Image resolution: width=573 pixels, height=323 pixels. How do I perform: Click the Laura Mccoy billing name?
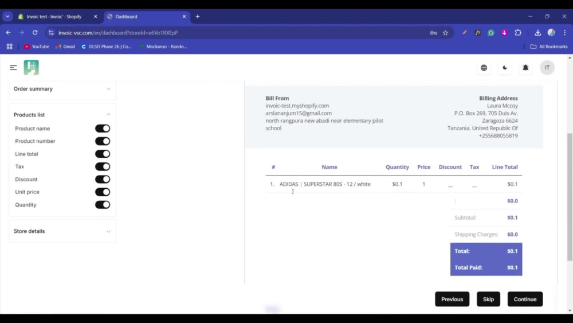point(502,106)
